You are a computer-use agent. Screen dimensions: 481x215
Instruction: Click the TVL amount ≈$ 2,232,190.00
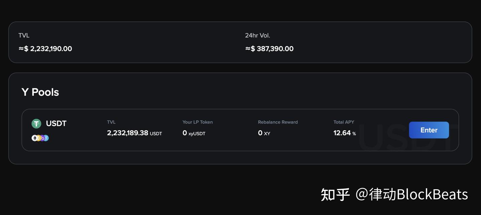click(x=45, y=48)
